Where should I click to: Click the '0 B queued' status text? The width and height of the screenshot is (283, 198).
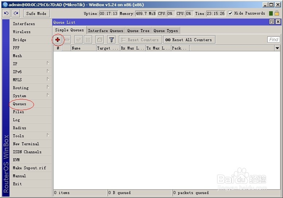tap(120, 193)
